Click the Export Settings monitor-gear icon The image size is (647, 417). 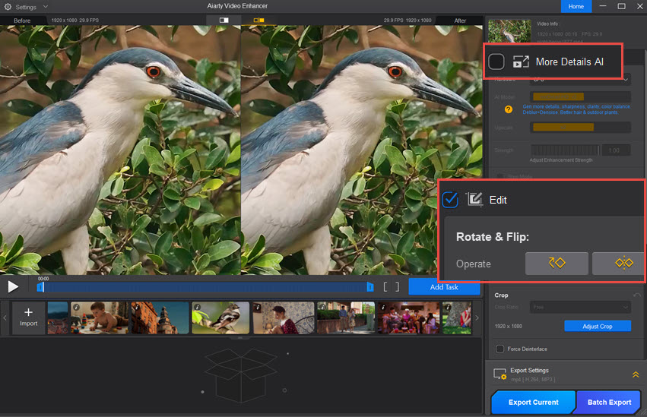500,374
